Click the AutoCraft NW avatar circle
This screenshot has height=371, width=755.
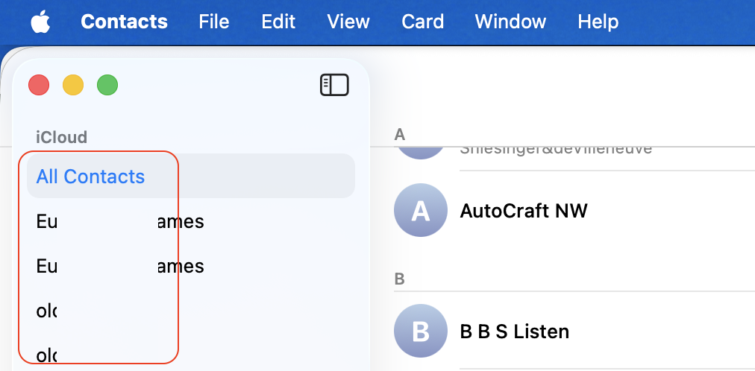pos(421,211)
